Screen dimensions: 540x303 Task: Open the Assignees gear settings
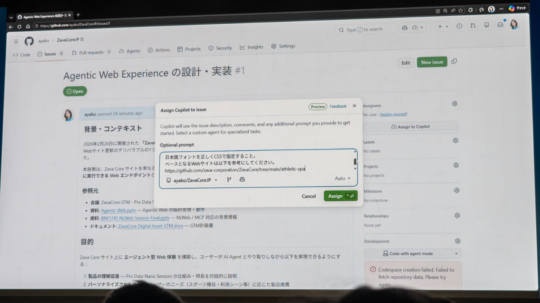pos(454,104)
